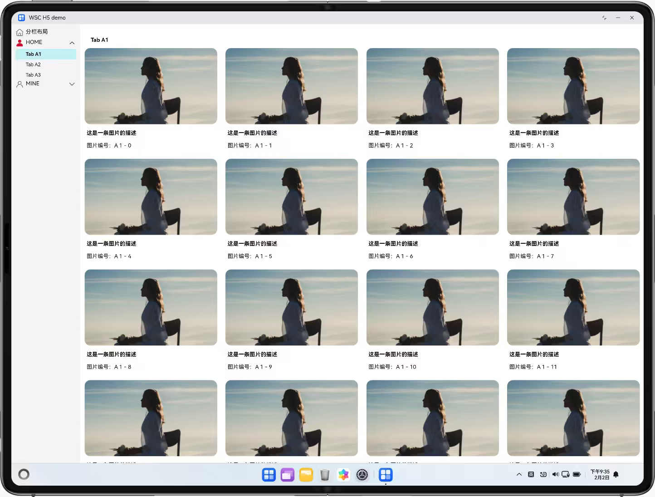Collapse the HOME section chevron
Image resolution: width=655 pixels, height=497 pixels.
click(x=72, y=43)
